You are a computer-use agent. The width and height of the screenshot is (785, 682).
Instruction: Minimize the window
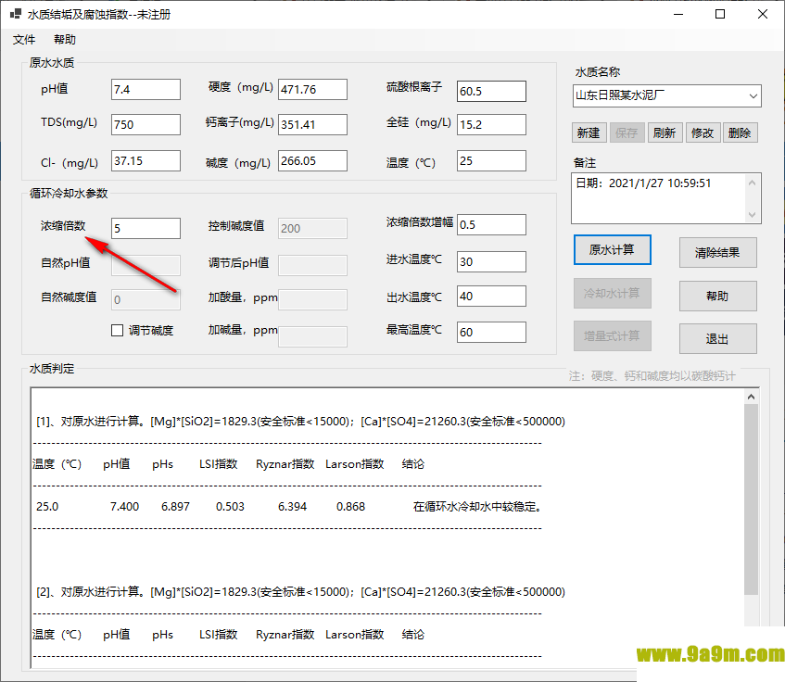pyautogui.click(x=678, y=14)
